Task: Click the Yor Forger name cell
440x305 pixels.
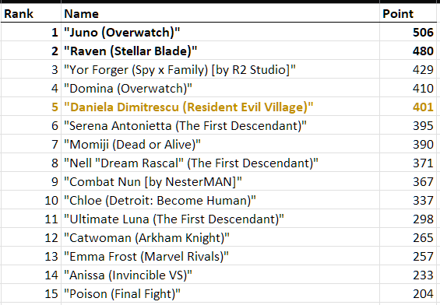Action: (x=220, y=69)
